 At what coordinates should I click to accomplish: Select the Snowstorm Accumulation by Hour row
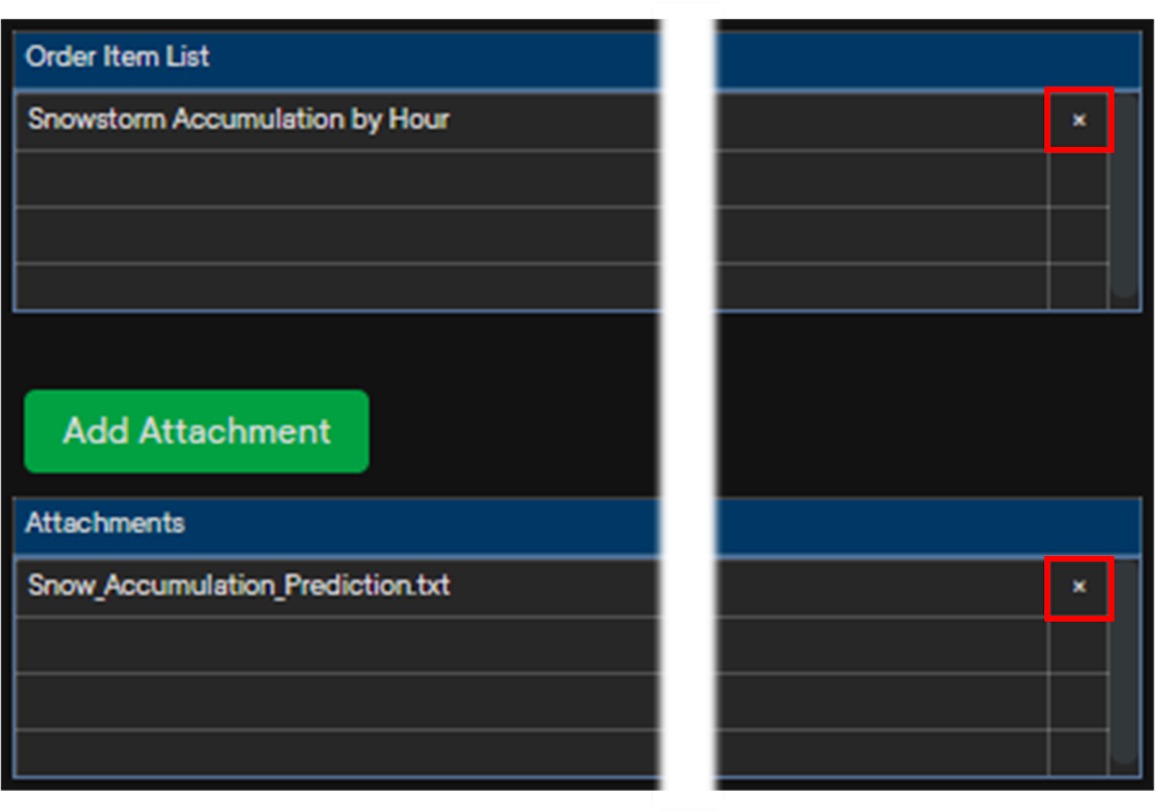[x=238, y=120]
